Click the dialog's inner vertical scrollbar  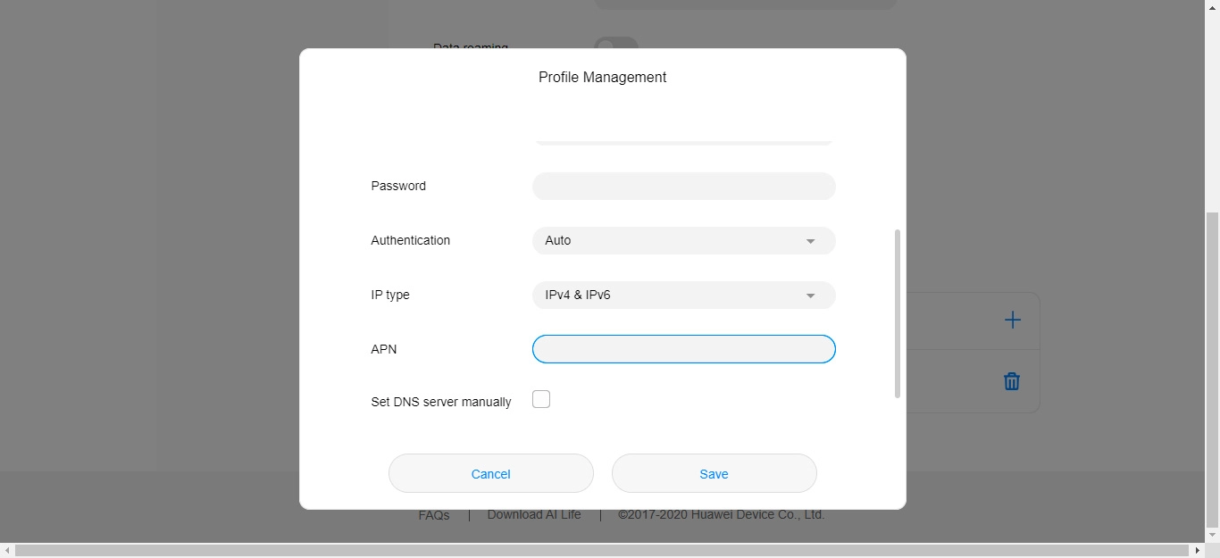pyautogui.click(x=898, y=312)
